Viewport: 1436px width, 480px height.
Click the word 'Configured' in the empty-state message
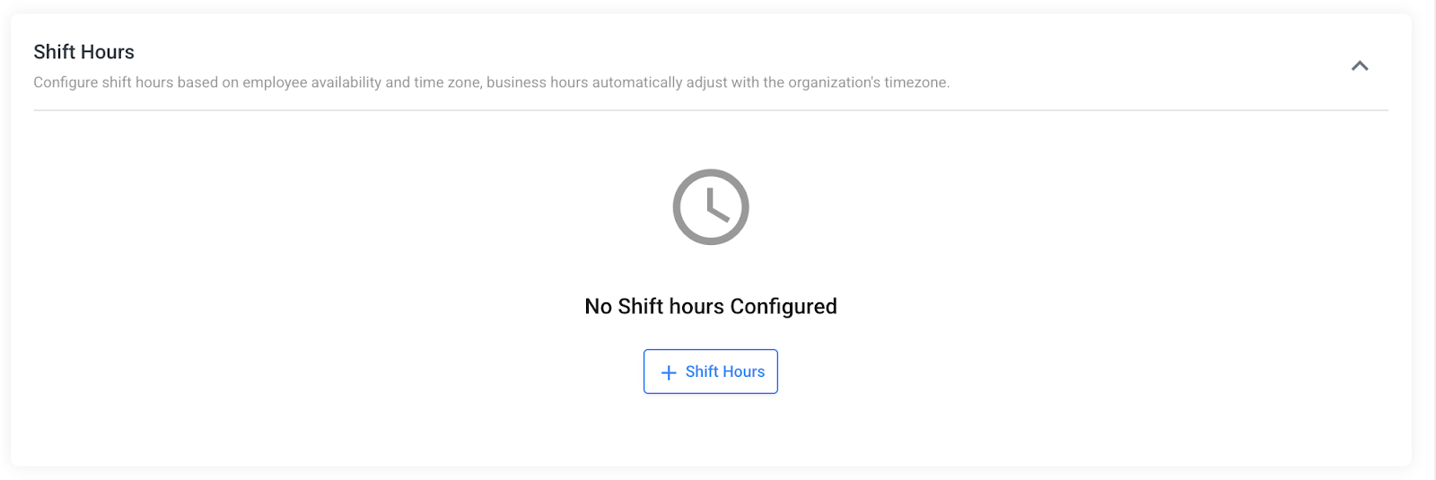coord(783,307)
